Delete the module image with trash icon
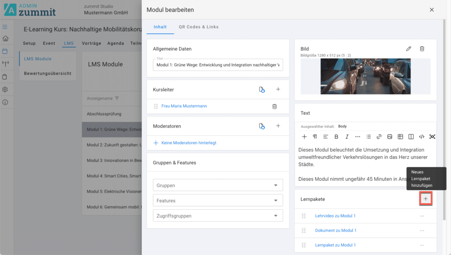 [x=421, y=49]
